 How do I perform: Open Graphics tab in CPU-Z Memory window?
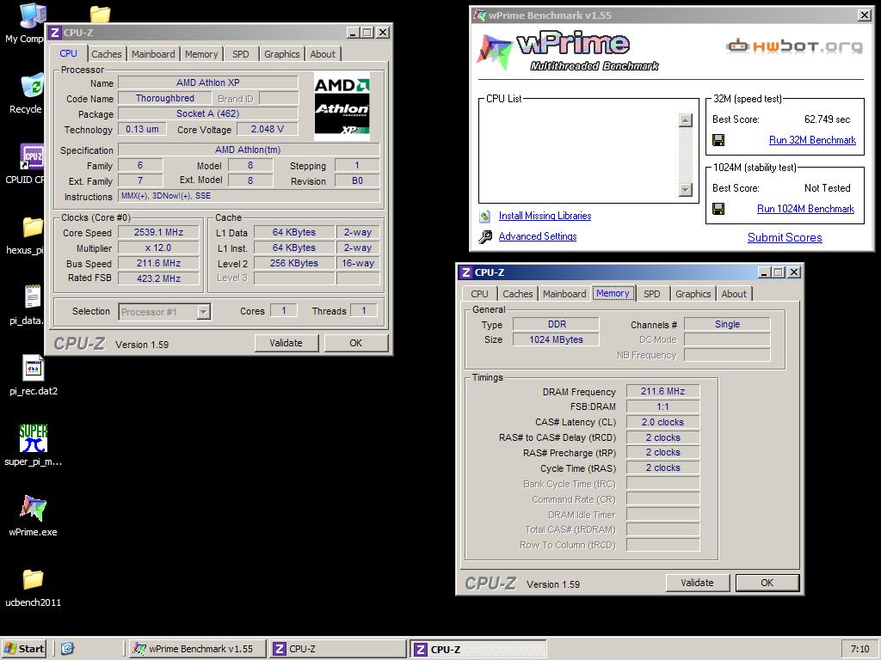pos(693,294)
